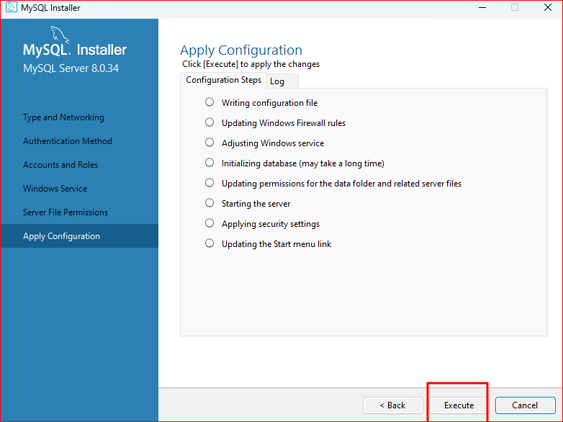Select the Updating Windows Firewall rules indicator
The width and height of the screenshot is (563, 422).
click(210, 122)
